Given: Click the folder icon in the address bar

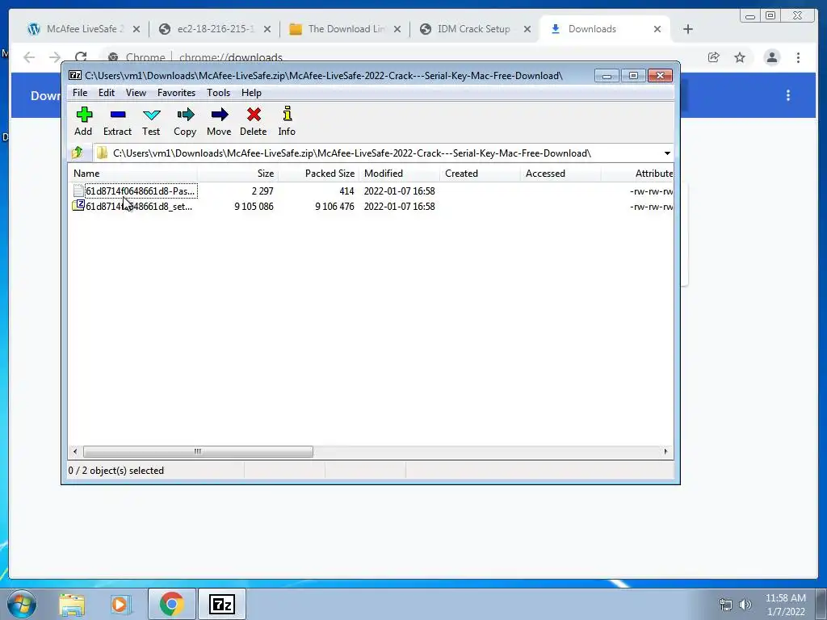Looking at the screenshot, I should pyautogui.click(x=102, y=153).
